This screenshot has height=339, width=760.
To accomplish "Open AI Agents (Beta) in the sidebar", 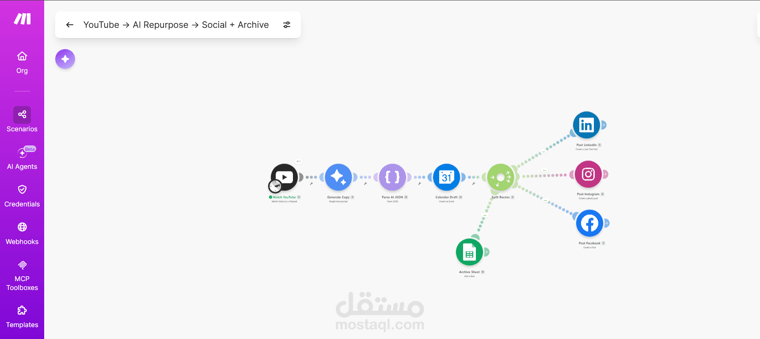I will coord(22,158).
